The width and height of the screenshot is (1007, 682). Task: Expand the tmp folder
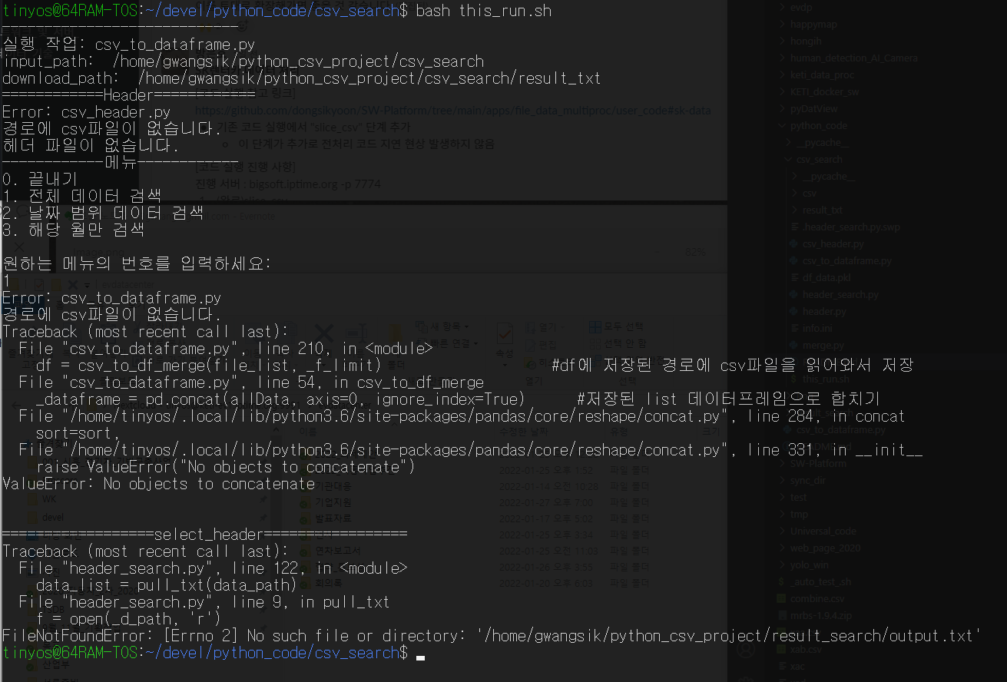[x=783, y=514]
